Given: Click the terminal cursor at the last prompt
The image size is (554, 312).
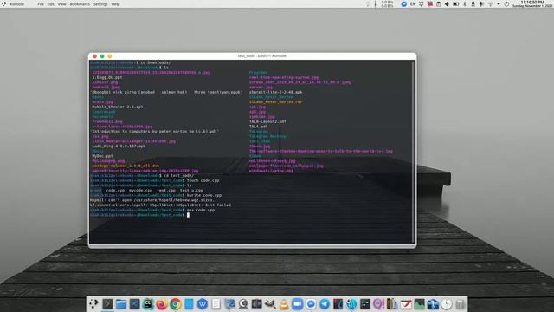Looking at the screenshot, I should pyautogui.click(x=189, y=215).
